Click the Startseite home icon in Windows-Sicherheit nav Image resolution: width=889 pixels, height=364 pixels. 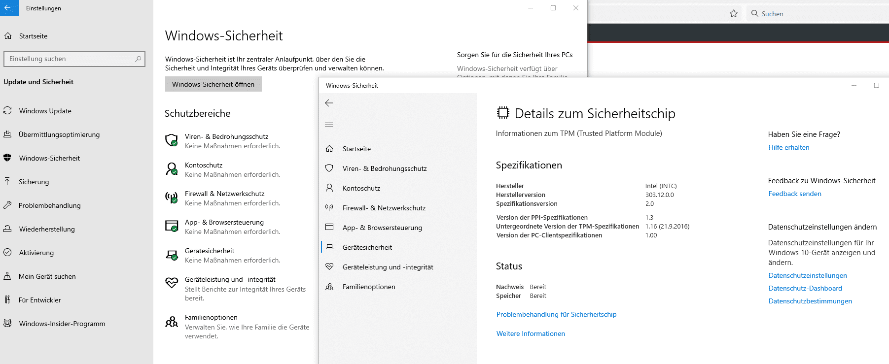pyautogui.click(x=329, y=149)
